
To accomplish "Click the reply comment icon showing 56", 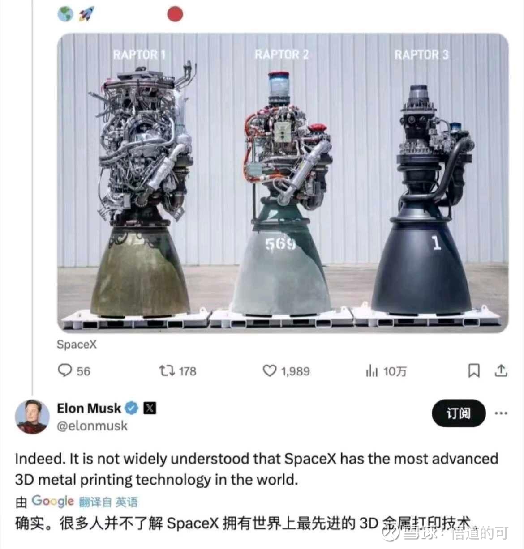I will 65,371.
